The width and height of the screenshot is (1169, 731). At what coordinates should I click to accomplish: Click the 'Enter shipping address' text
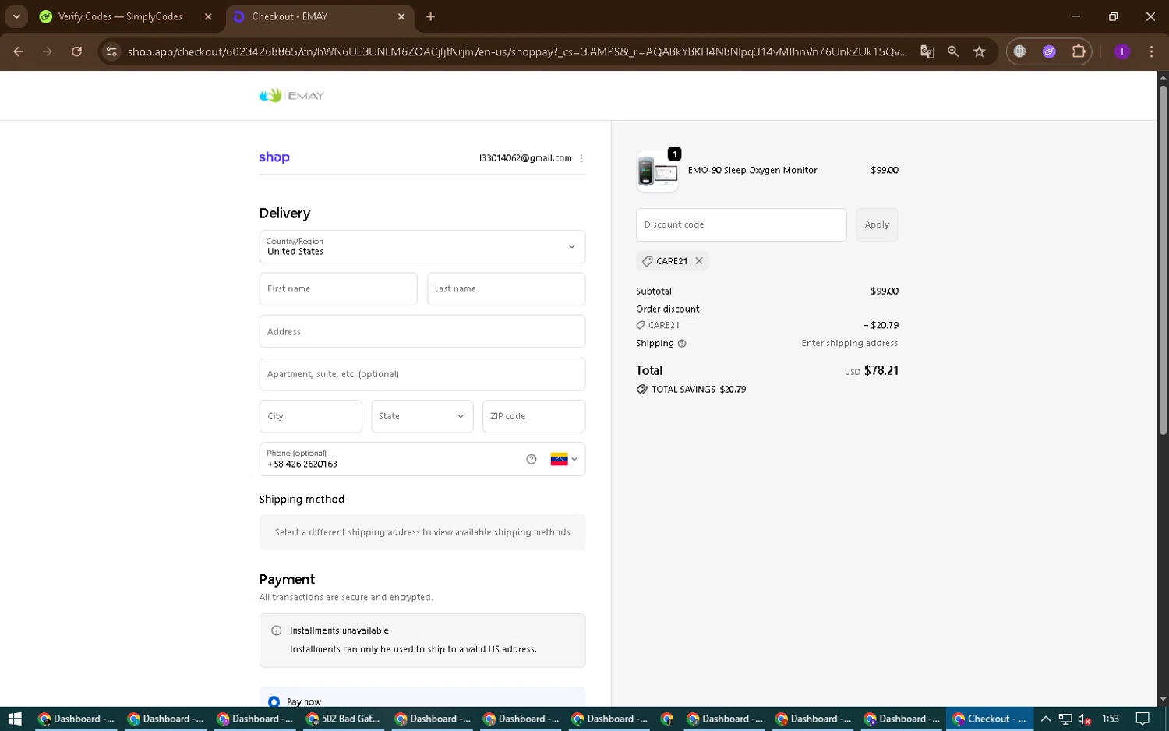849,344
